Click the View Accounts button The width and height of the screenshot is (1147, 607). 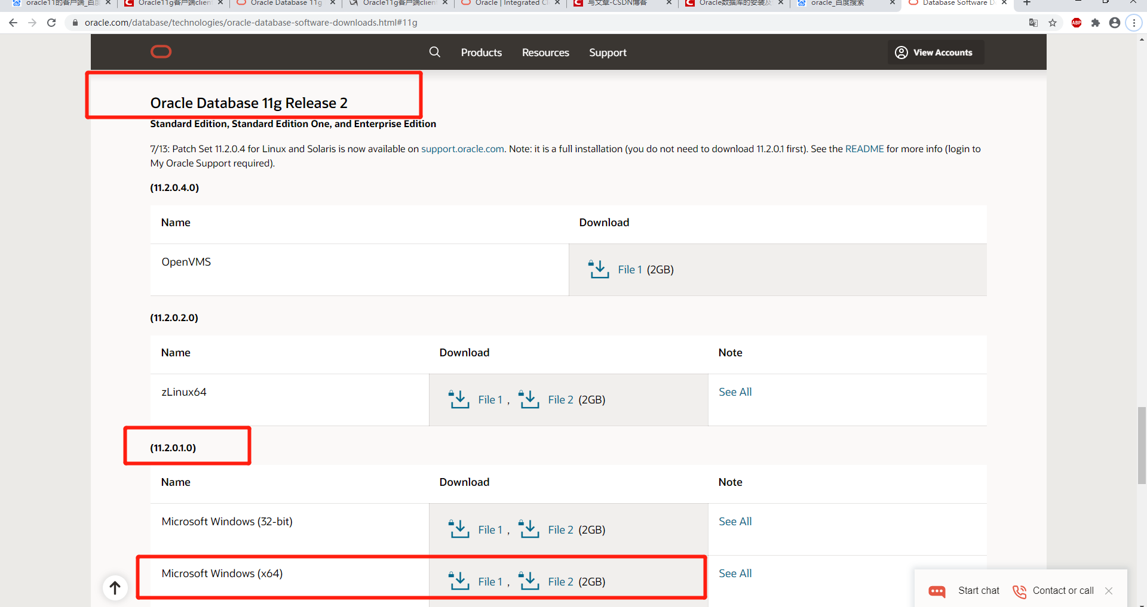click(x=936, y=53)
